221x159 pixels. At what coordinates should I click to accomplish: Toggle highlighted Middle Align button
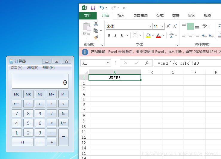click(x=190, y=26)
